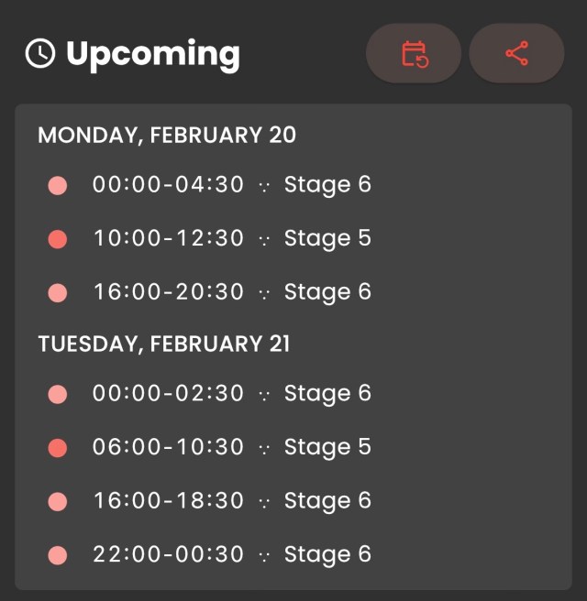Select the Tuesday 06:00-10:30 time slot
This screenshot has height=601, width=587.
(x=169, y=447)
